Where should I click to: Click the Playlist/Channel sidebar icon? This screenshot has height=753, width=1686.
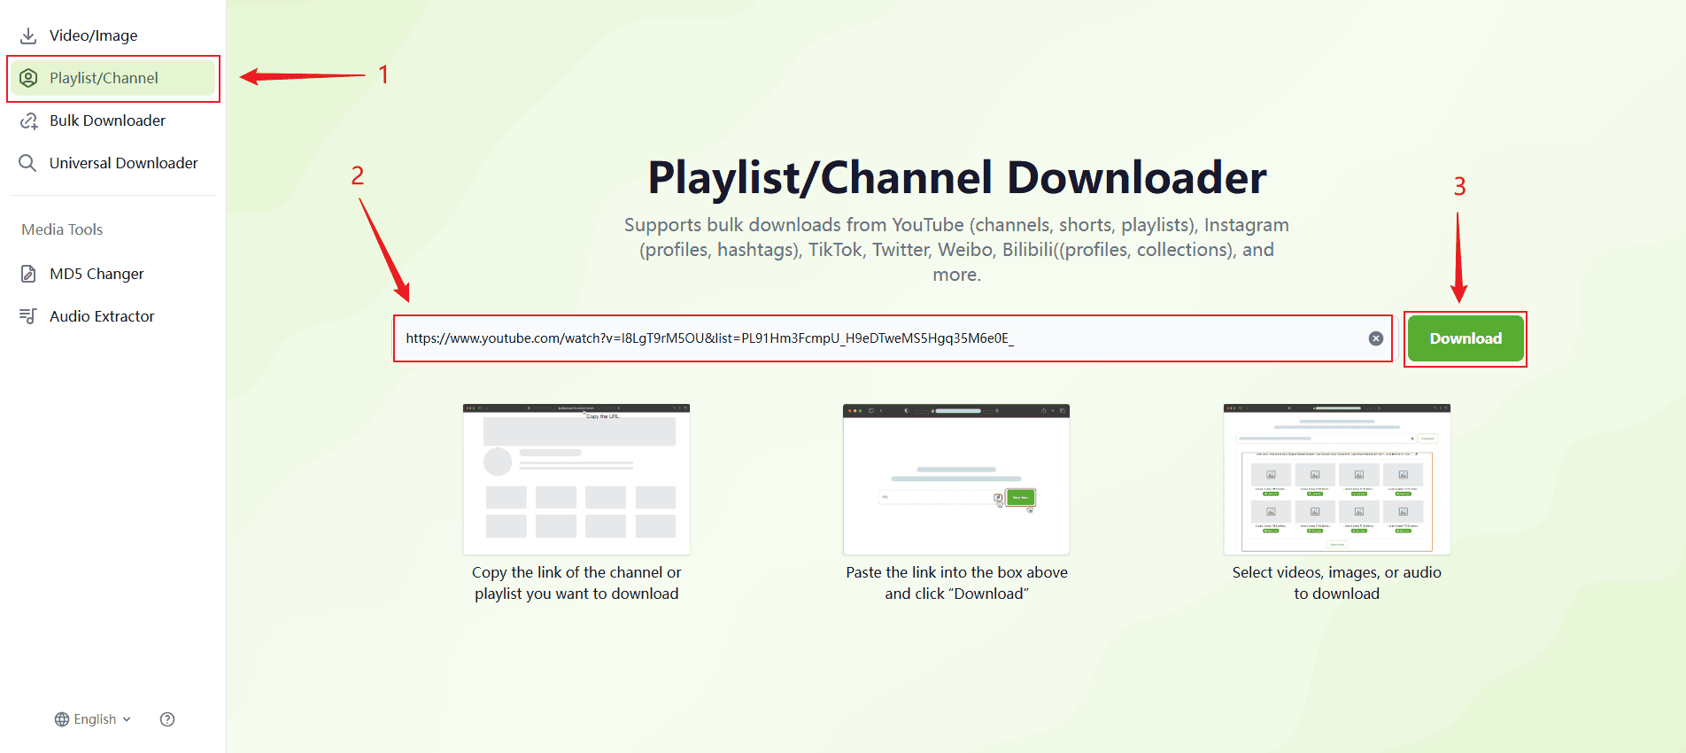click(x=28, y=78)
